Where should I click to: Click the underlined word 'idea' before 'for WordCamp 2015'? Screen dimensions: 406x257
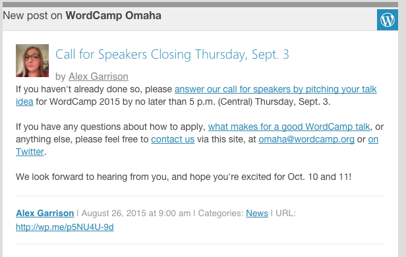click(24, 101)
